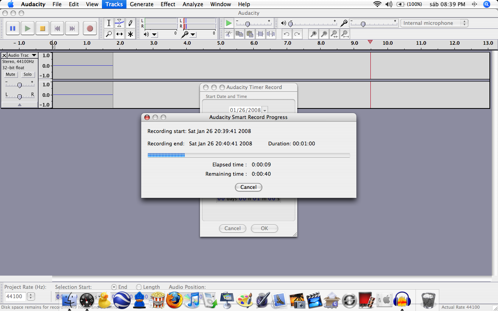Viewport: 498px width, 311px height.
Task: Select the asterisk Multi-tool mode
Action: tap(131, 34)
